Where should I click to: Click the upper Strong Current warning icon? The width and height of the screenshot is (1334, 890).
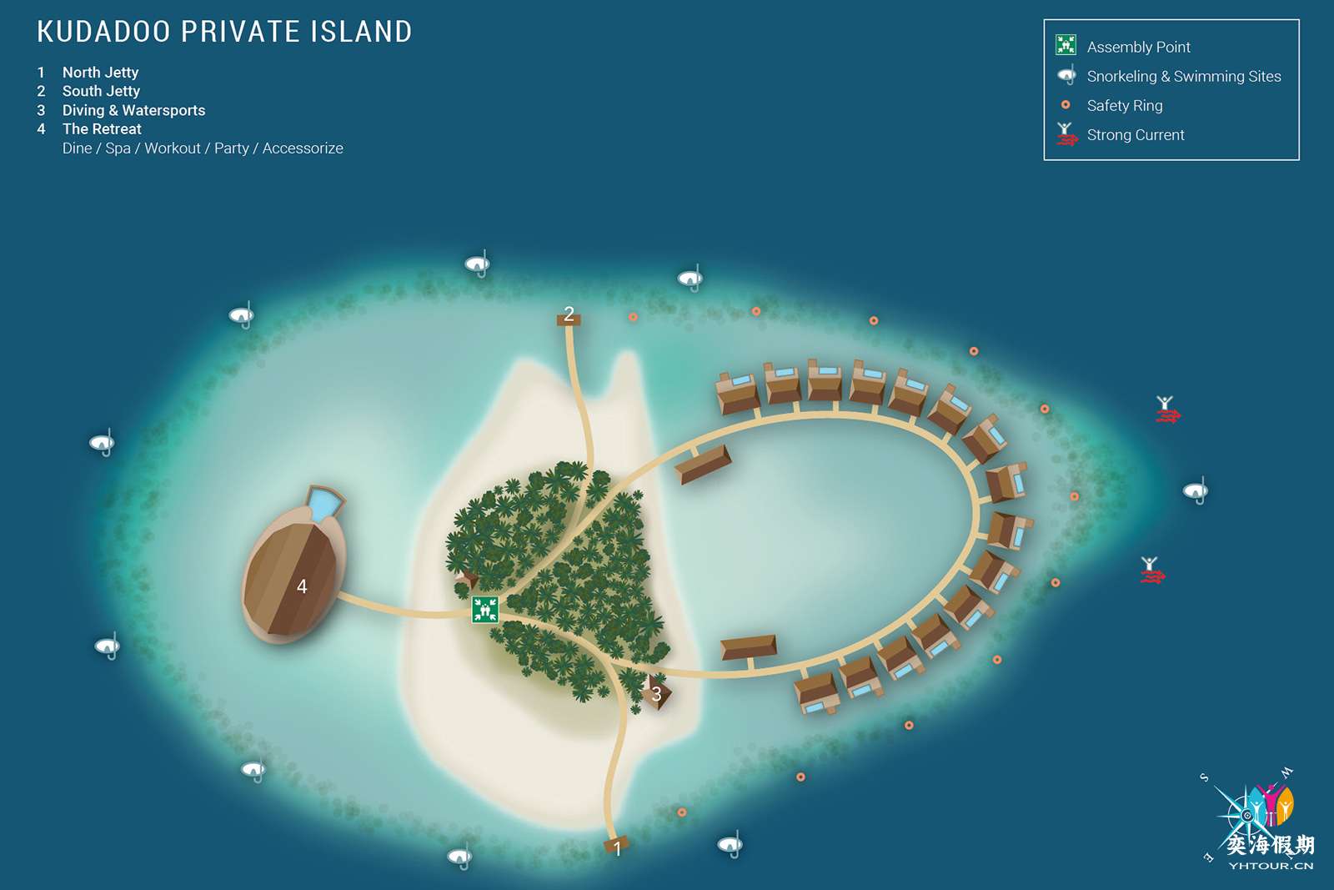(1166, 410)
